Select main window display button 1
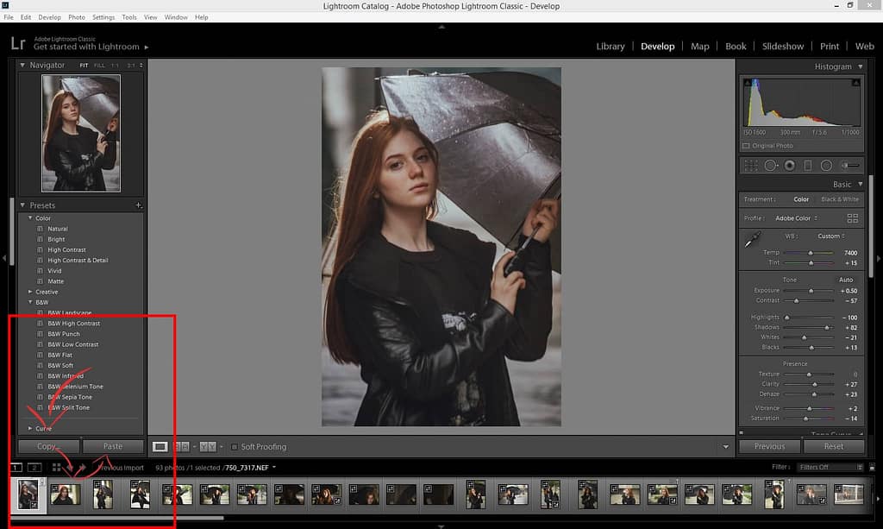Viewport: 883px width, 529px height. [16, 468]
